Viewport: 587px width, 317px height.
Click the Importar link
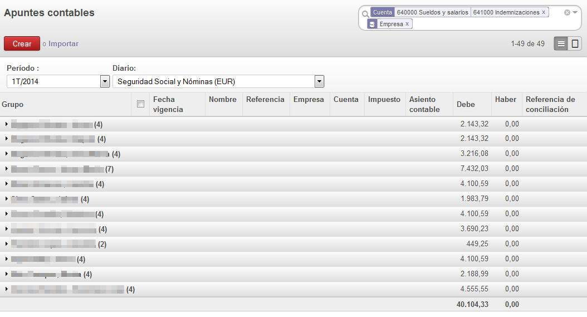click(63, 43)
